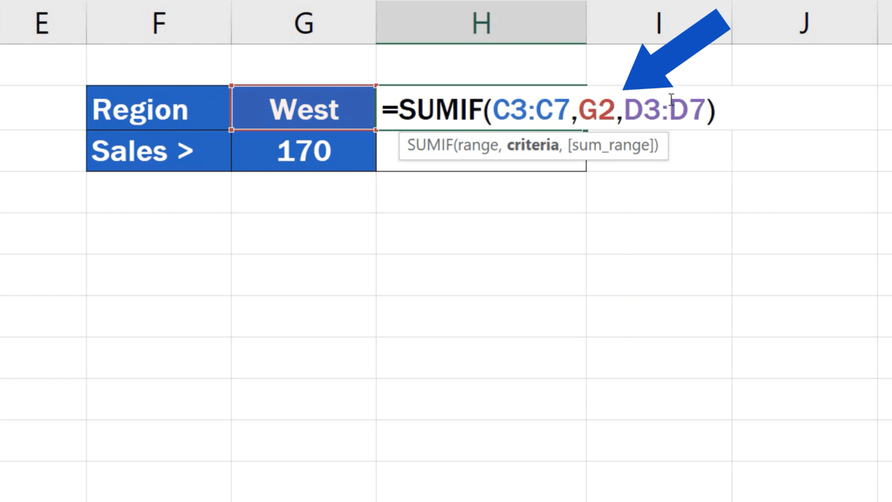Select column I header

[659, 22]
